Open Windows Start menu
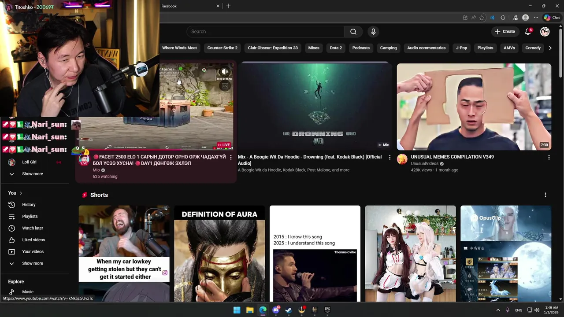The image size is (564, 317). (237, 310)
